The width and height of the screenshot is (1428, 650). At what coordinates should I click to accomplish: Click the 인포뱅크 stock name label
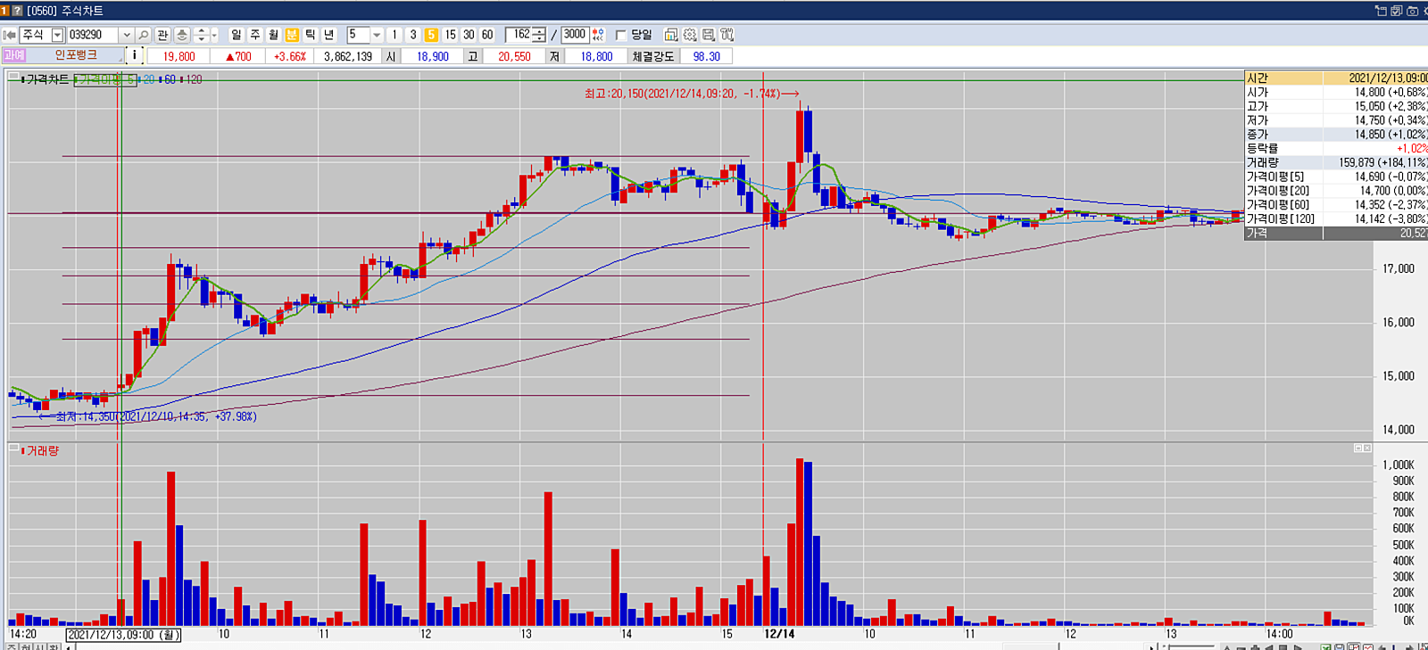click(76, 55)
